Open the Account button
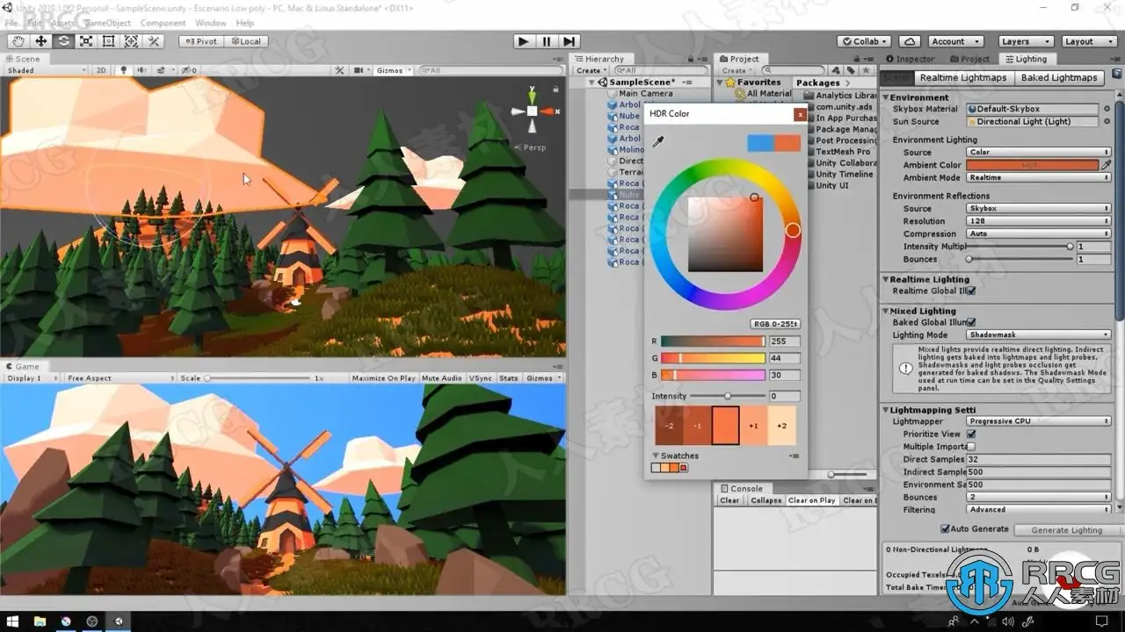The image size is (1125, 632). click(956, 41)
